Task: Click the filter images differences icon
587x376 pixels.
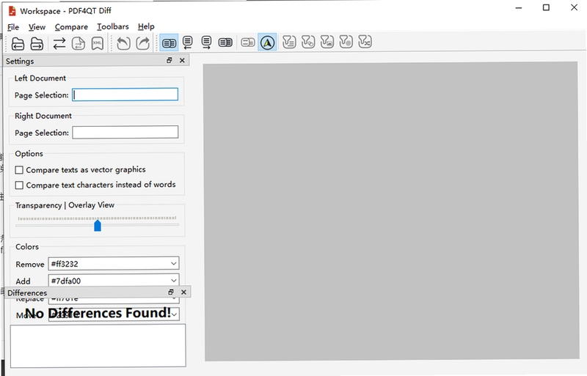Action: (327, 42)
